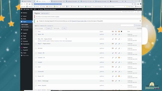Select Aggiungi pagina in sidebar submenu

(x=25, y=27)
